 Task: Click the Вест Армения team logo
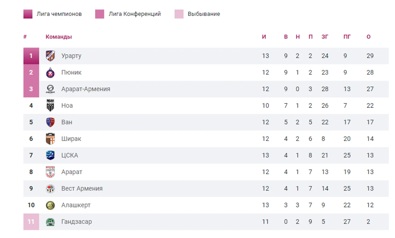pos(50,189)
